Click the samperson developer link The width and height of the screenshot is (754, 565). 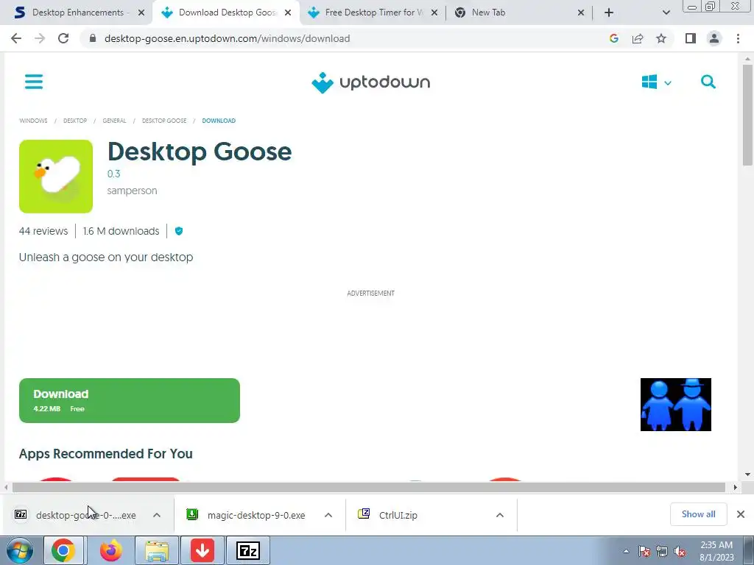coord(133,191)
